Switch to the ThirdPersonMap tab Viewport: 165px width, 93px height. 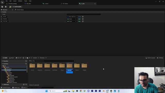(12, 4)
